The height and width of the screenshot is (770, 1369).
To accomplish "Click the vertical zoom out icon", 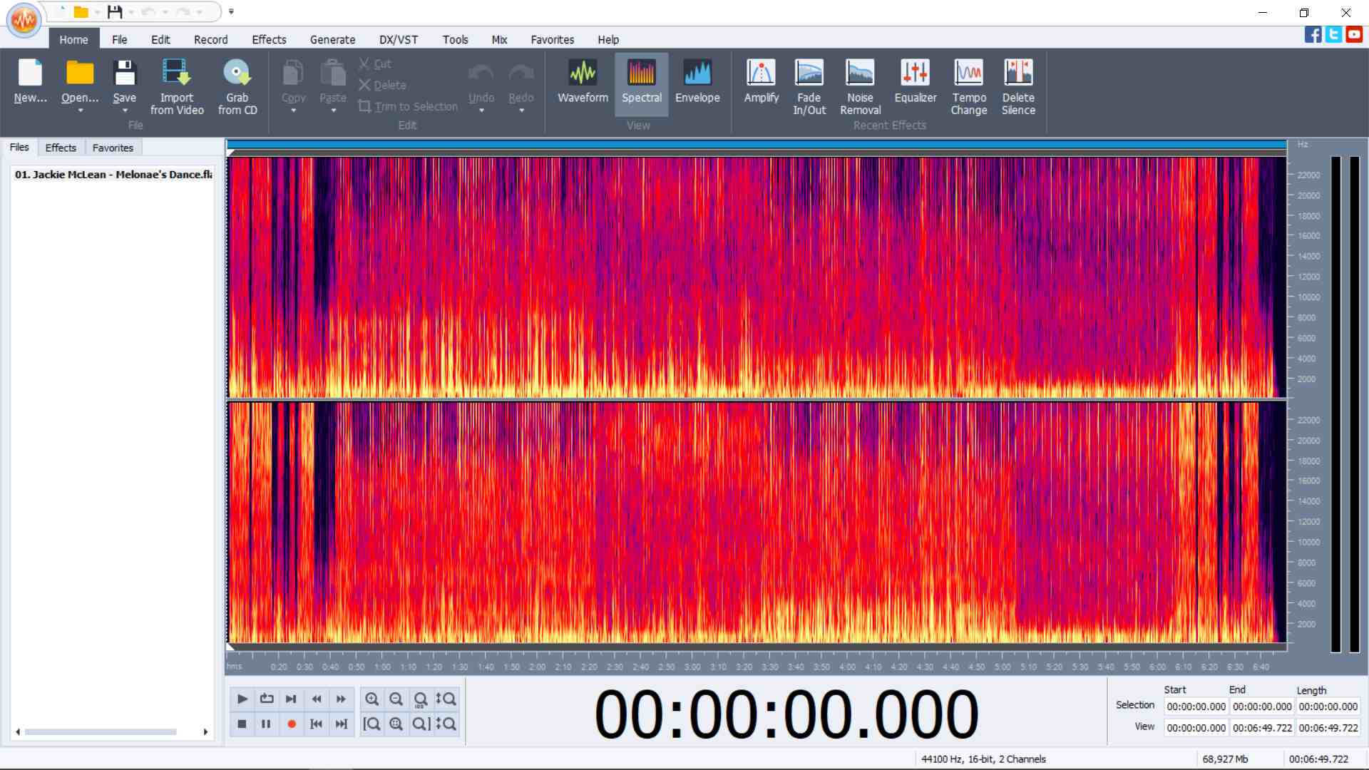I will [x=446, y=724].
